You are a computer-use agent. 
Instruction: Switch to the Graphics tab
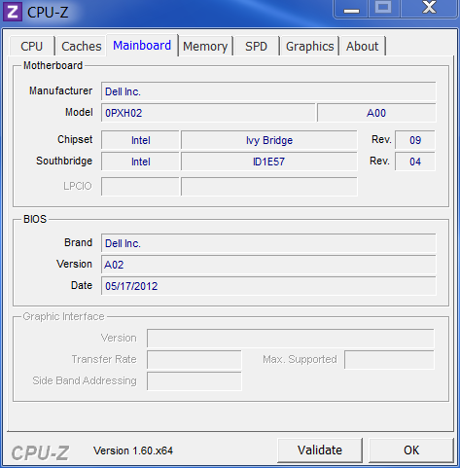tap(309, 47)
